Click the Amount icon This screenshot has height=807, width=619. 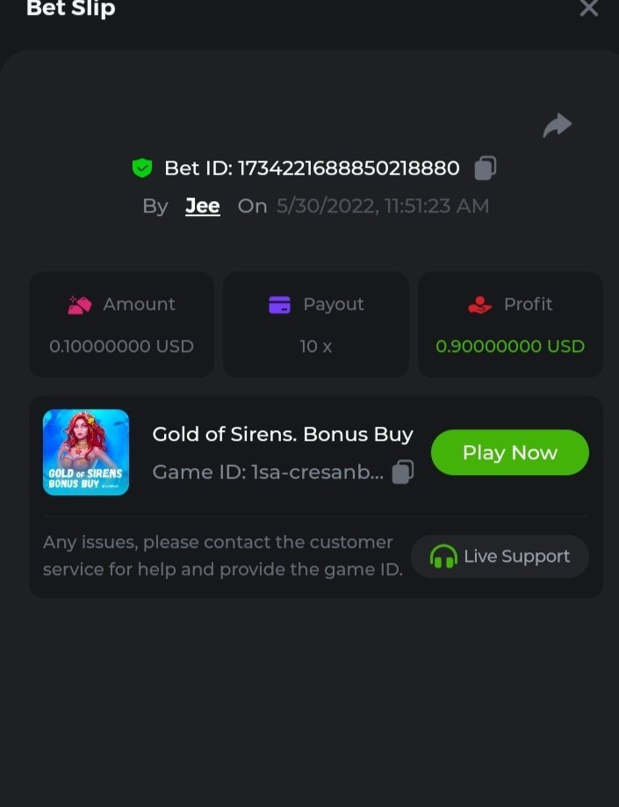click(80, 305)
